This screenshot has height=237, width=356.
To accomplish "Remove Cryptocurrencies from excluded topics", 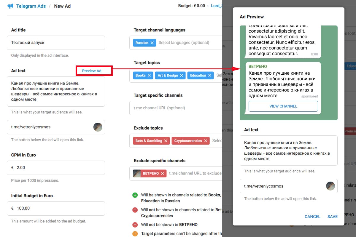I will 206,141.
